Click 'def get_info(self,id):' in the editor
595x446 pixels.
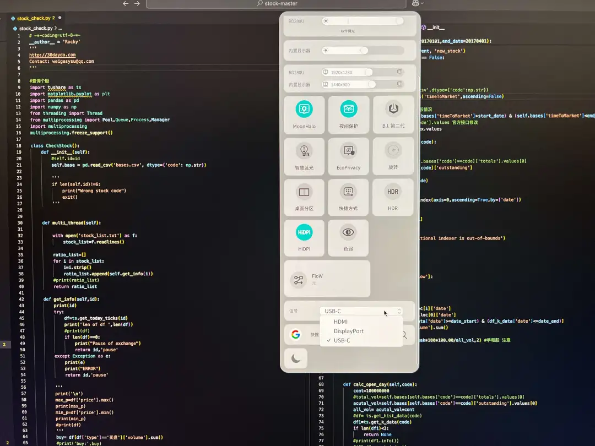(71, 299)
